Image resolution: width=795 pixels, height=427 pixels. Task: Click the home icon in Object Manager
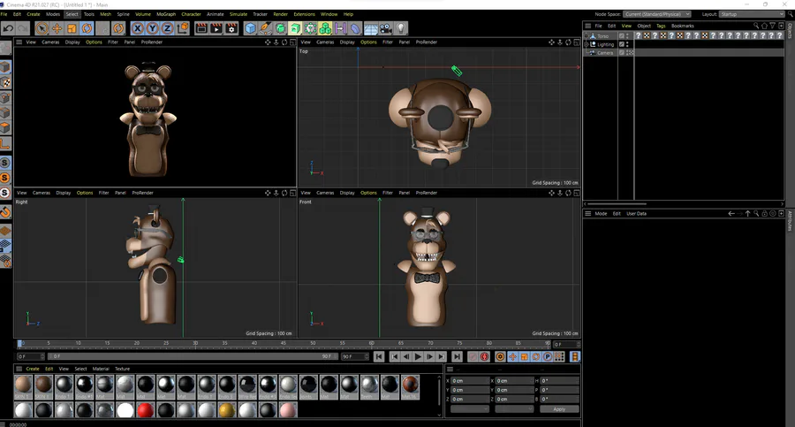(764, 26)
